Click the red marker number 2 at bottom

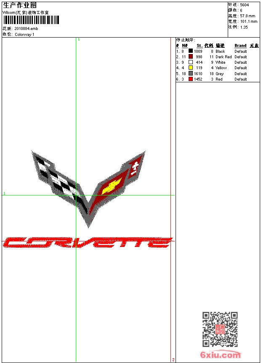tap(173, 360)
